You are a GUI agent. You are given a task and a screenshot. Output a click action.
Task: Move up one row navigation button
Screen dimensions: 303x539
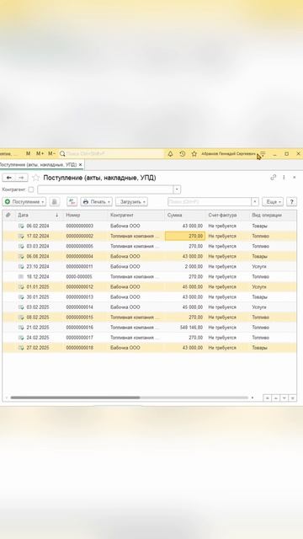pos(275,398)
